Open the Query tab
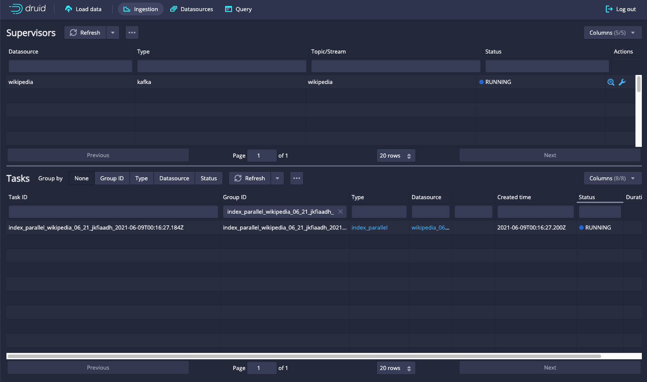This screenshot has width=647, height=382. [238, 9]
